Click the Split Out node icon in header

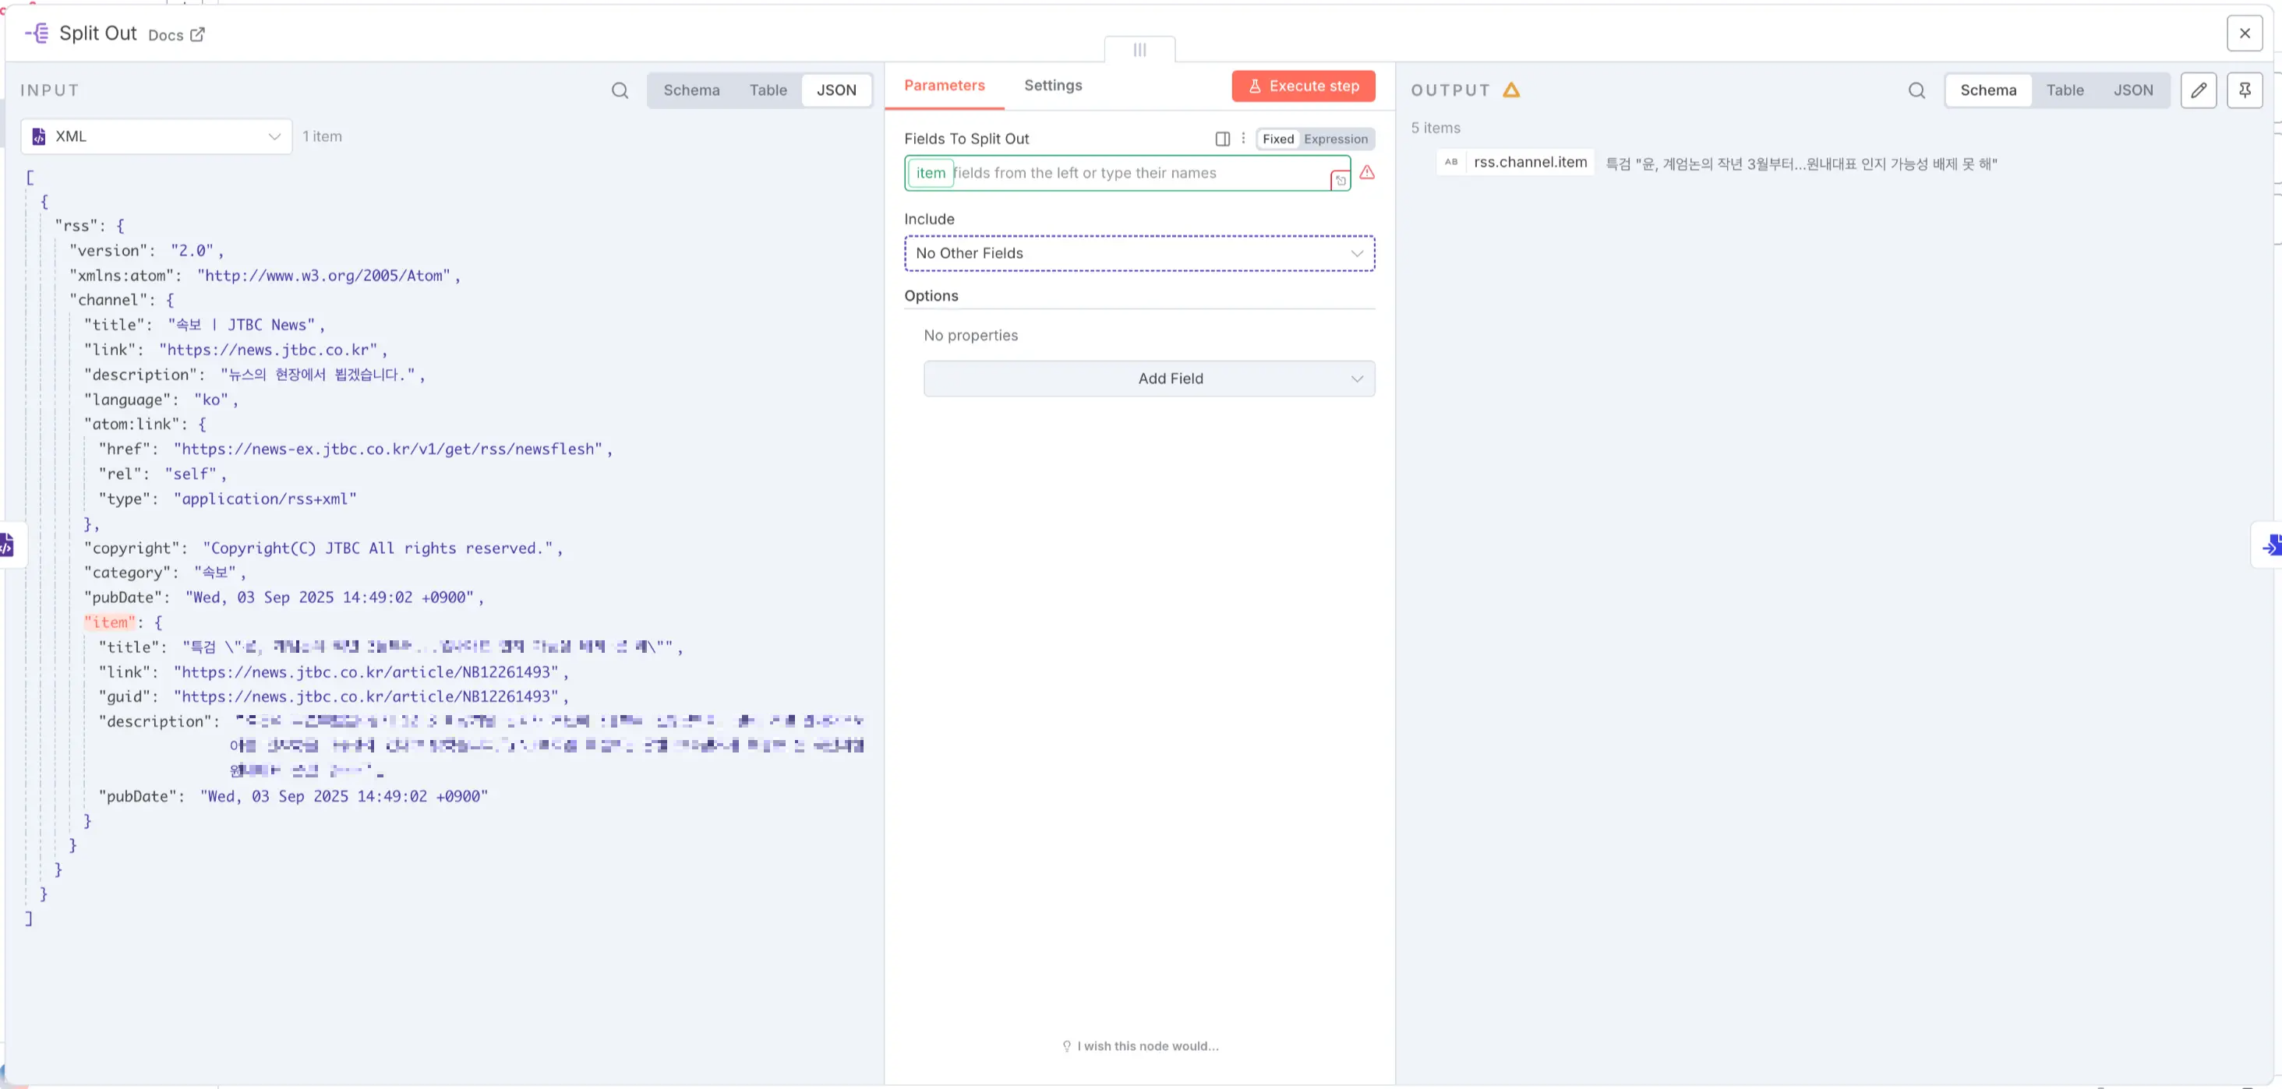pyautogui.click(x=35, y=33)
